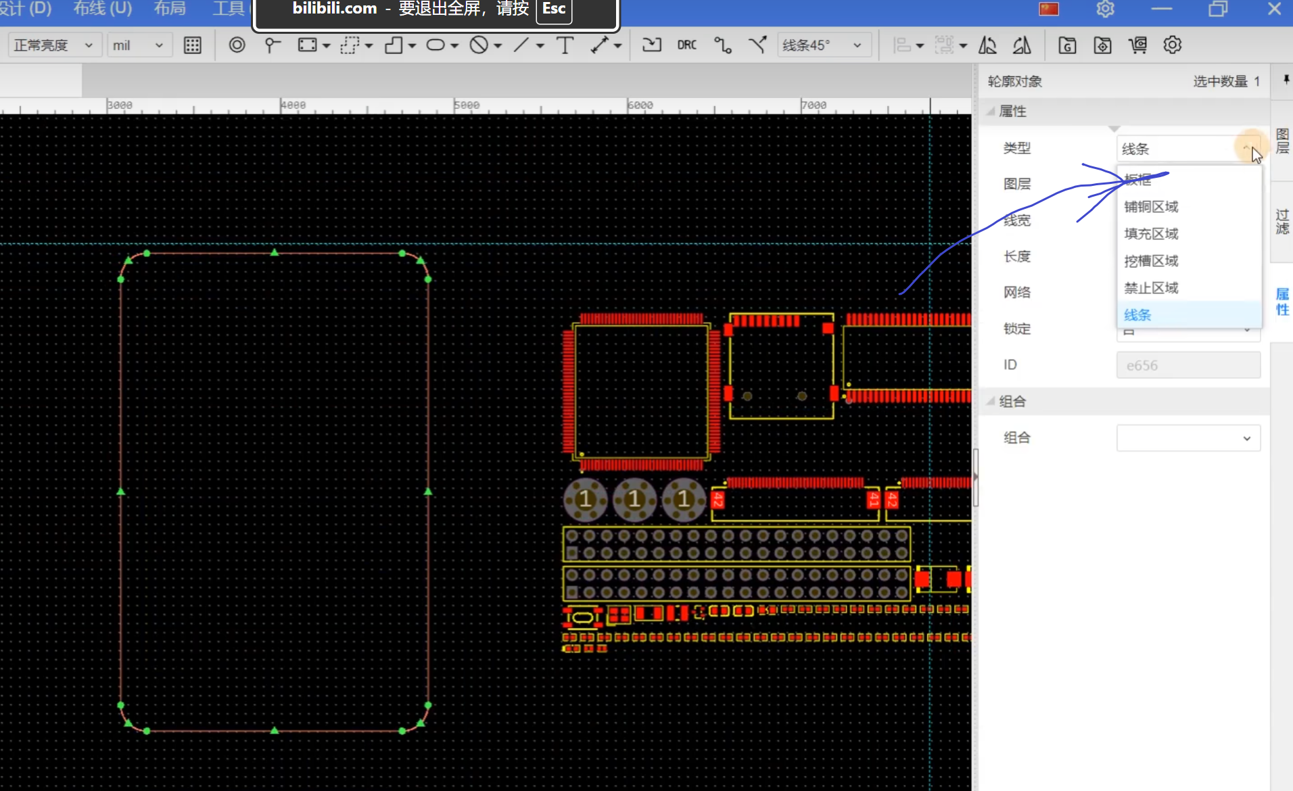Expand the 正常亮度 brightness dropdown
The height and width of the screenshot is (791, 1293).
click(53, 45)
